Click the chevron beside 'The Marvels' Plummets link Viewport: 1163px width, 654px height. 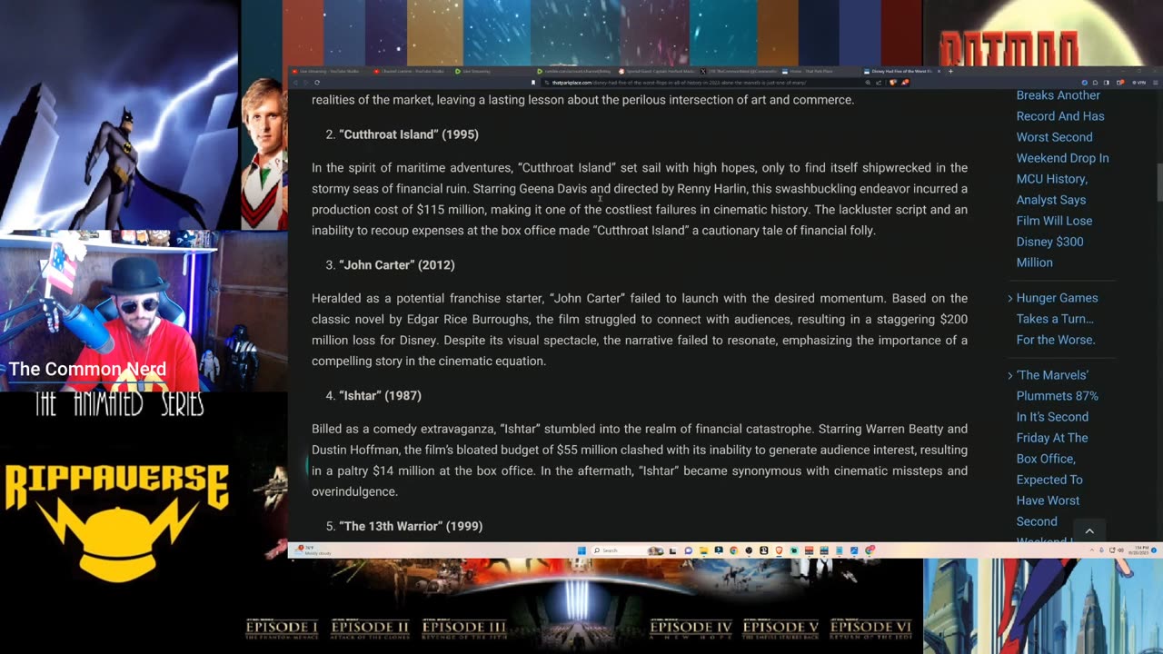click(1010, 376)
